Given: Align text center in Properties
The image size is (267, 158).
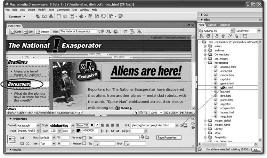Looking at the screenshot, I should [107, 125].
